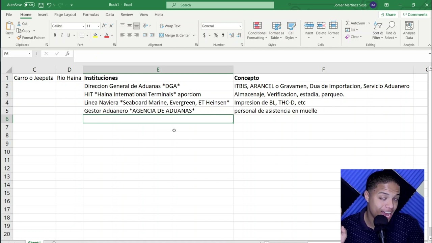Apply the yellow Fill Color swatch
The width and height of the screenshot is (432, 243).
96,35
